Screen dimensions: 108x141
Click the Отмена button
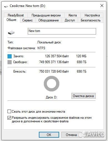click(71, 135)
